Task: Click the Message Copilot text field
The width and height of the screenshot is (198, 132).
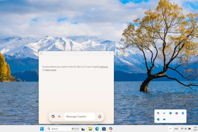Action: coord(79,116)
